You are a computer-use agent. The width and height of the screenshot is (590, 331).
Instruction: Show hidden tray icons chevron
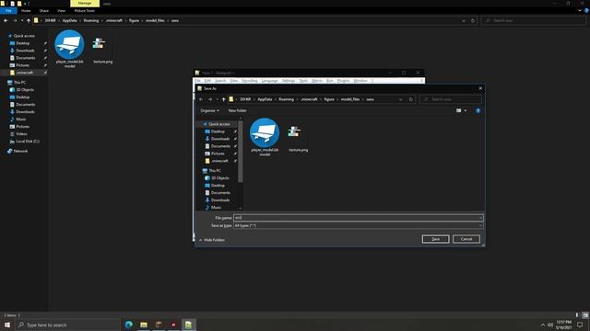(x=543, y=325)
